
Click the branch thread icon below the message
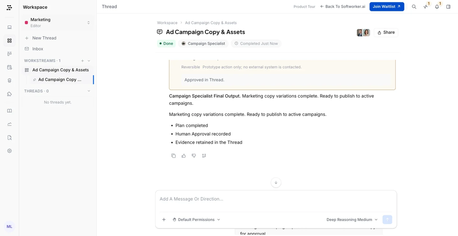[x=204, y=156]
